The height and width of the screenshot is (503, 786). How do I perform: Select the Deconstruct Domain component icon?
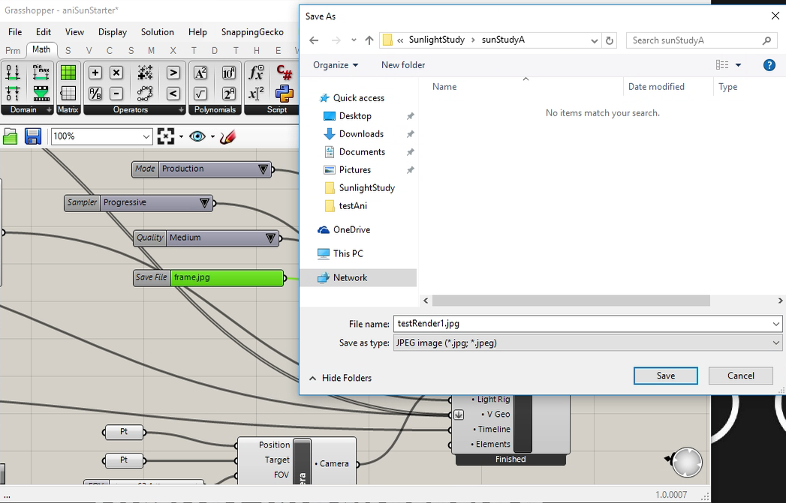13,93
